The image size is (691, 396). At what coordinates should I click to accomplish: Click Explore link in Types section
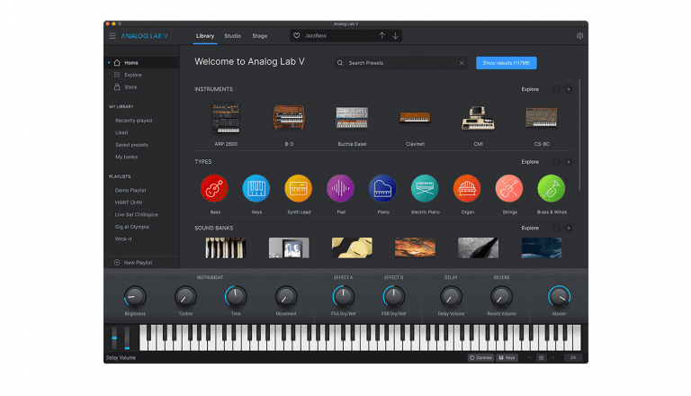[x=530, y=162]
